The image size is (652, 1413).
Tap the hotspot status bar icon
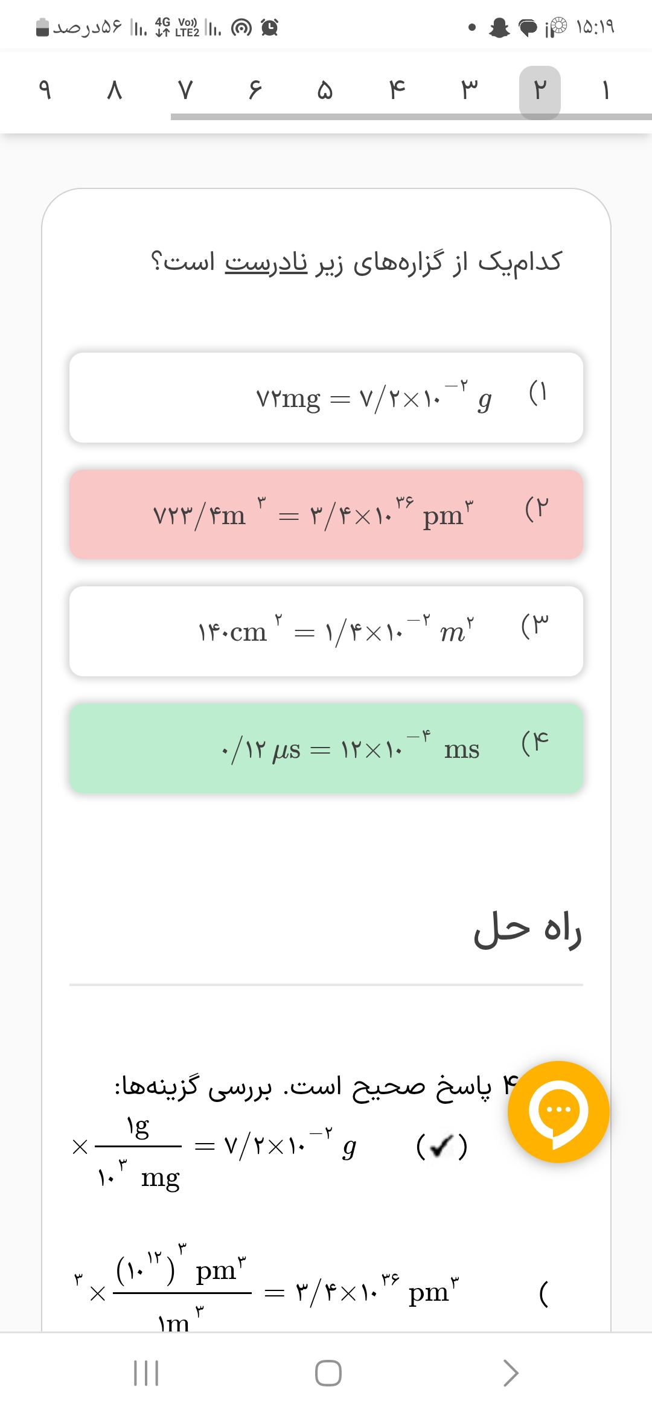point(241,28)
